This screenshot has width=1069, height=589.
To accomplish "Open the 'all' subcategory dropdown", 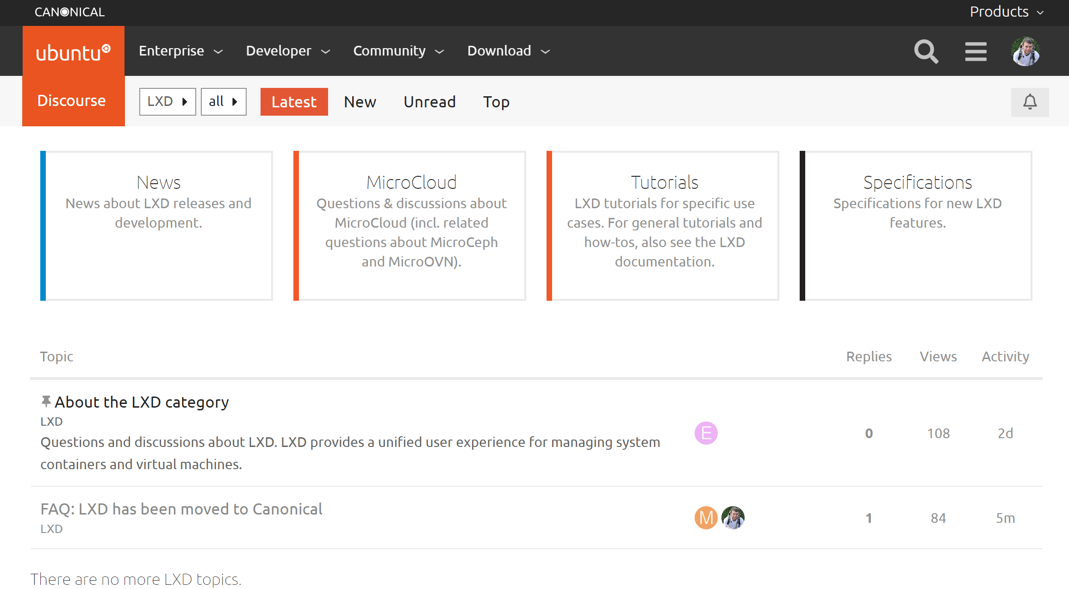I will click(224, 102).
